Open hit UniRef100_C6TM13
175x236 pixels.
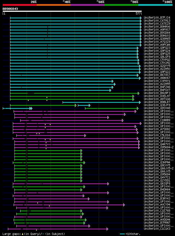pyautogui.click(x=157, y=21)
